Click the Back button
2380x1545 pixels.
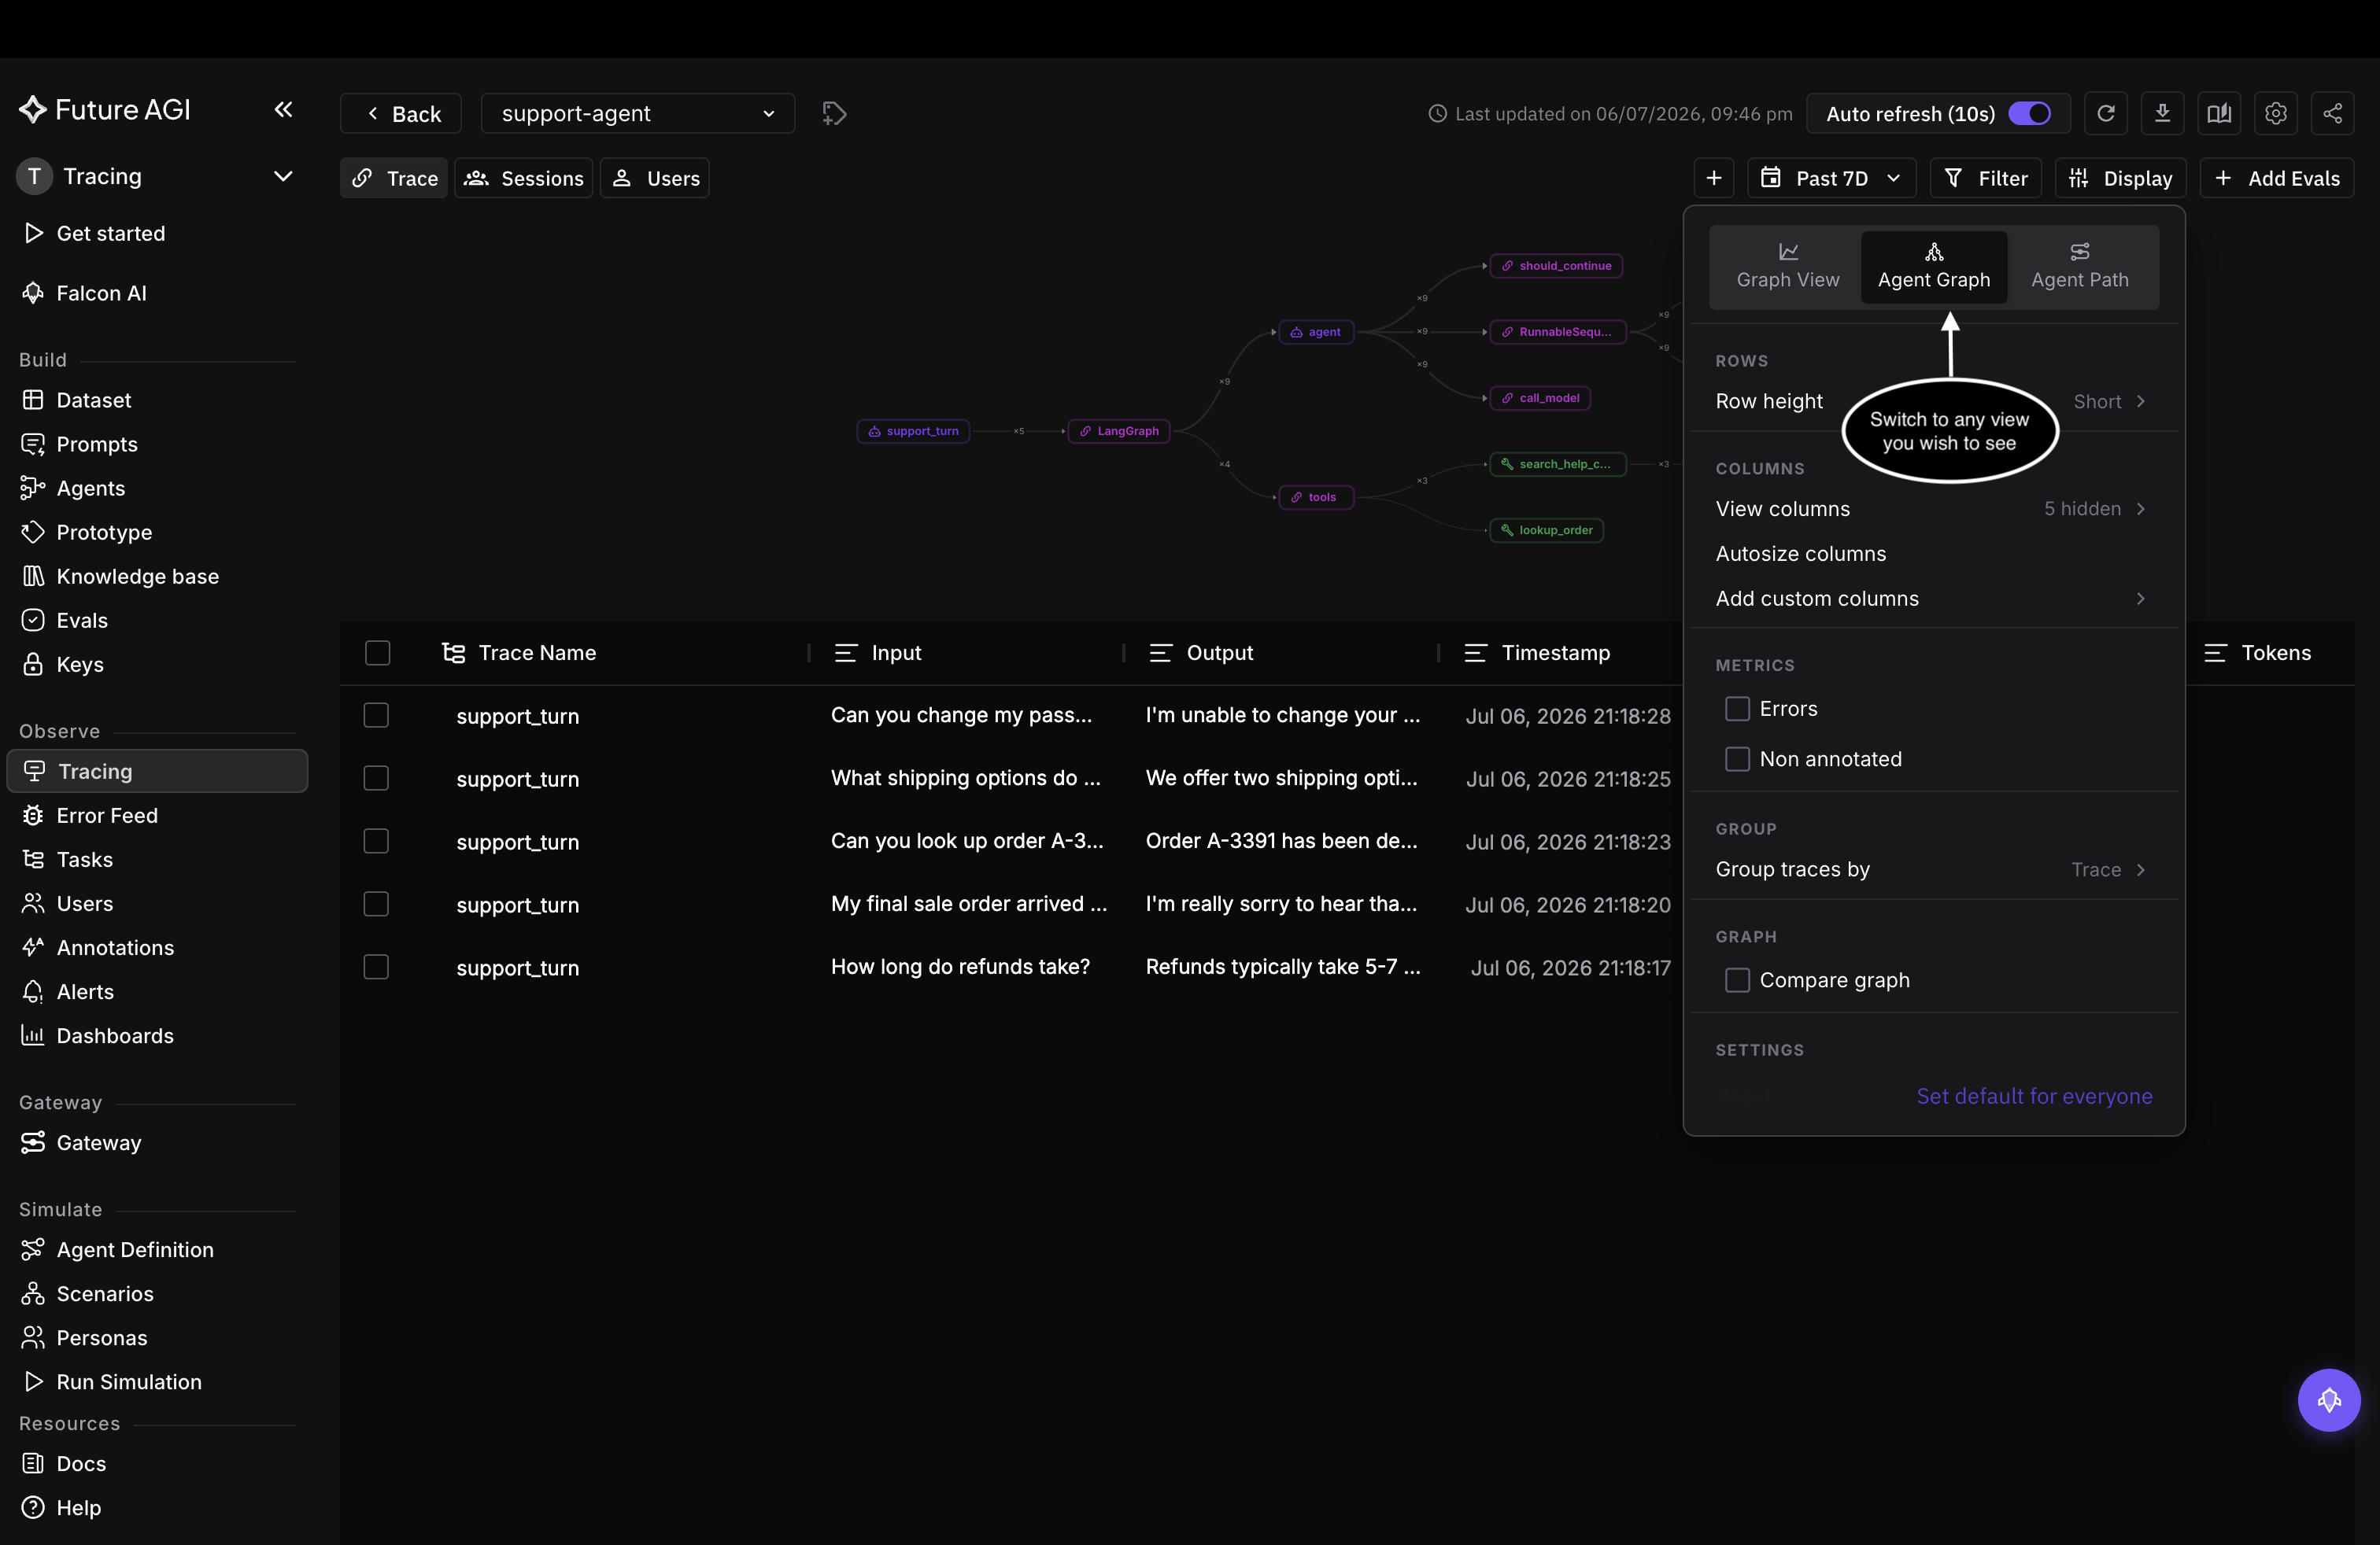(x=401, y=114)
